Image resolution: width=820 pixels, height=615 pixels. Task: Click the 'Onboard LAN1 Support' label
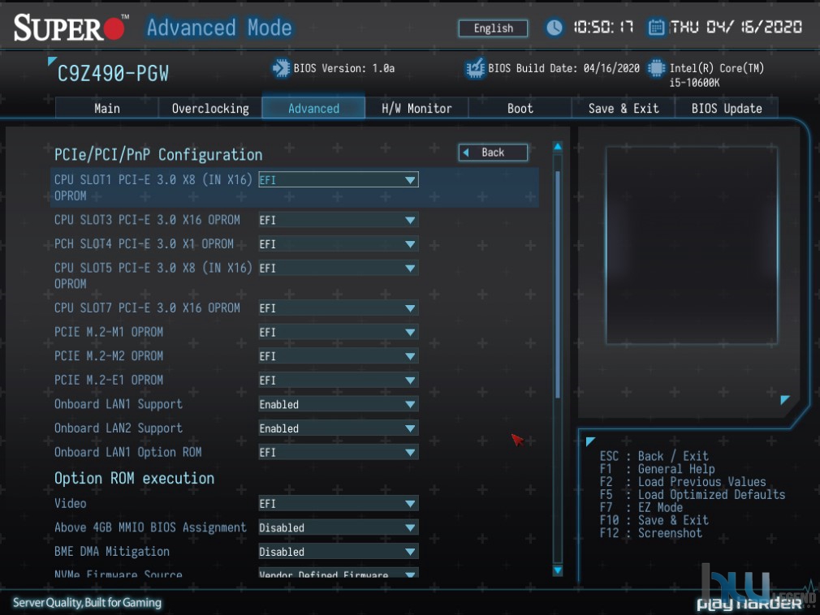tap(119, 404)
